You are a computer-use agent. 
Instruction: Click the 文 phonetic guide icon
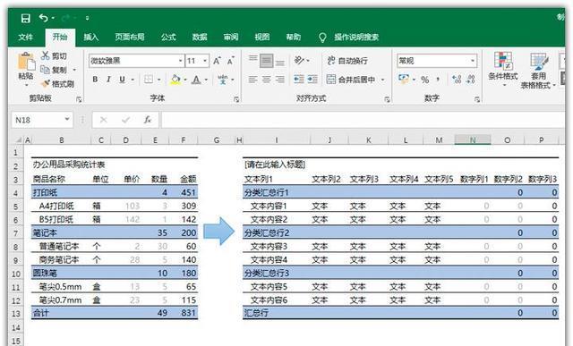[223, 80]
